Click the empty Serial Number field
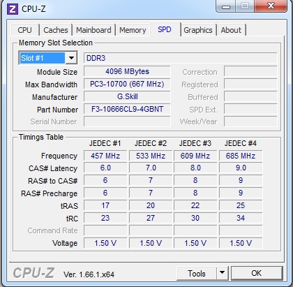The height and width of the screenshot is (287, 293). [127, 122]
